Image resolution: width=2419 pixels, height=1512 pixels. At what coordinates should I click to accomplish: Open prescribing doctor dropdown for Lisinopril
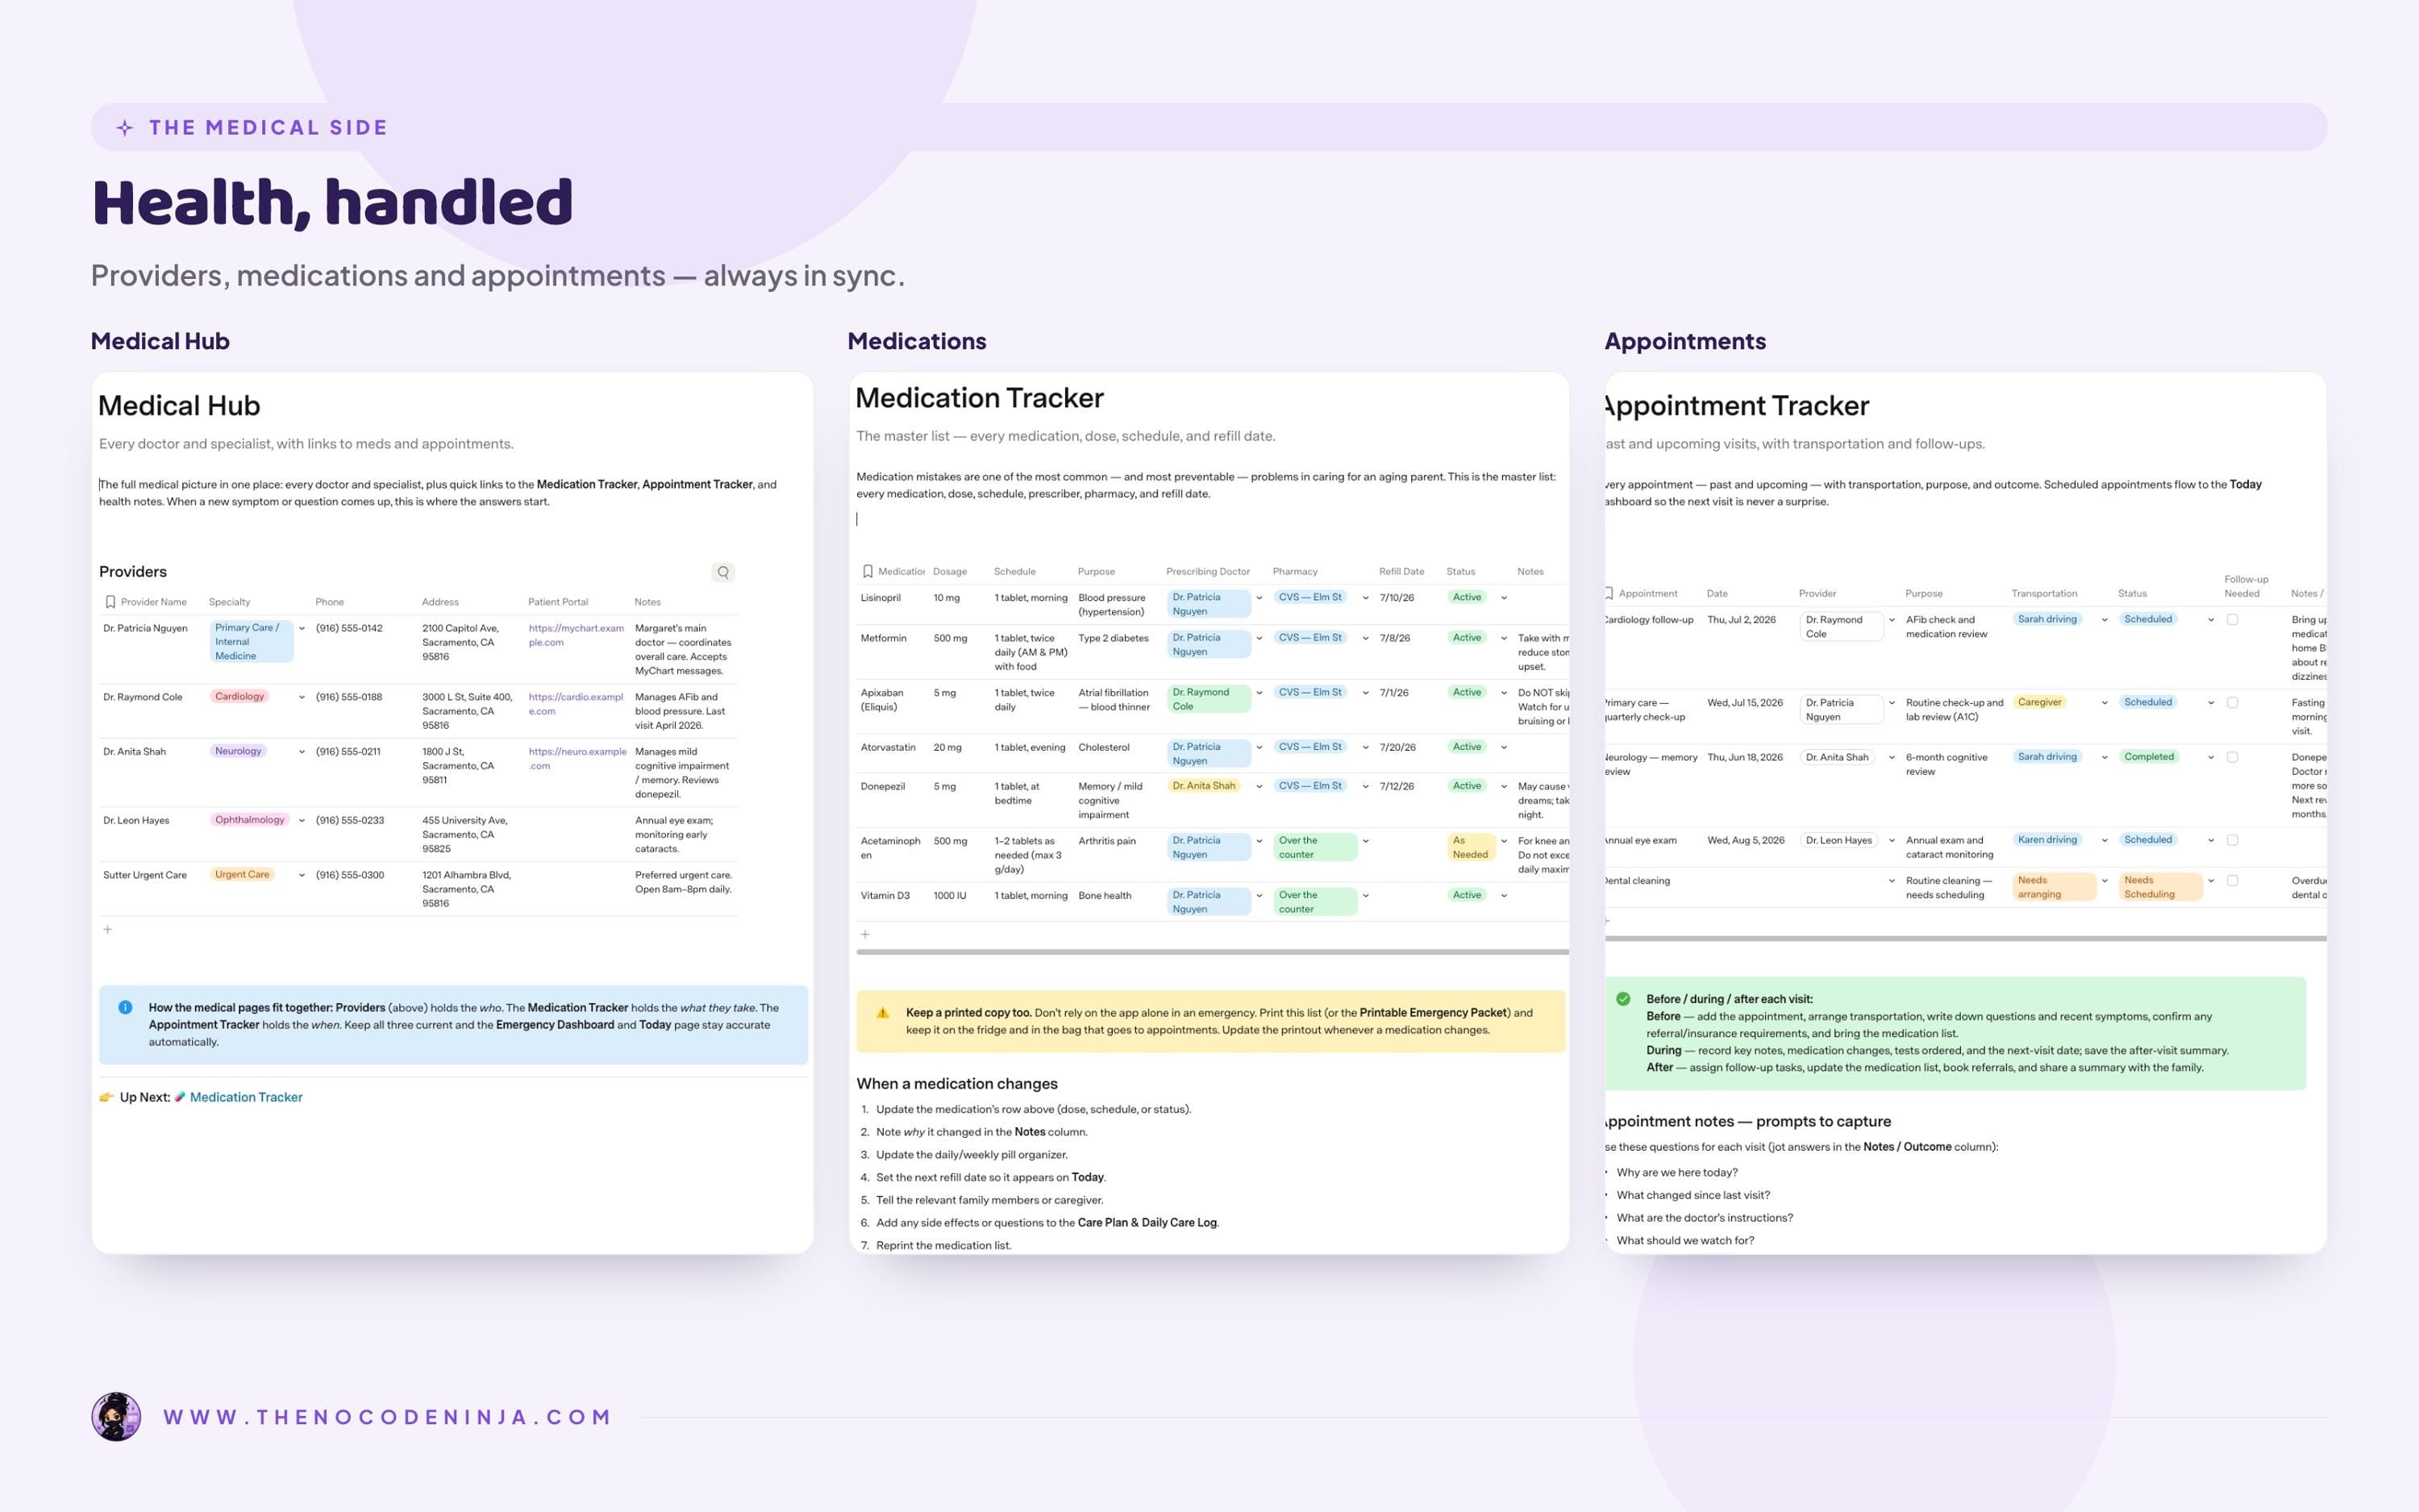[1259, 598]
